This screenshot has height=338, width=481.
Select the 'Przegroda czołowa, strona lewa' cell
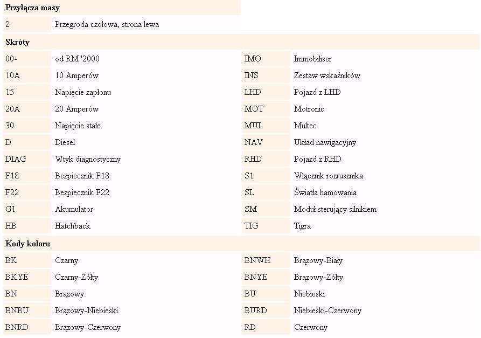click(107, 24)
